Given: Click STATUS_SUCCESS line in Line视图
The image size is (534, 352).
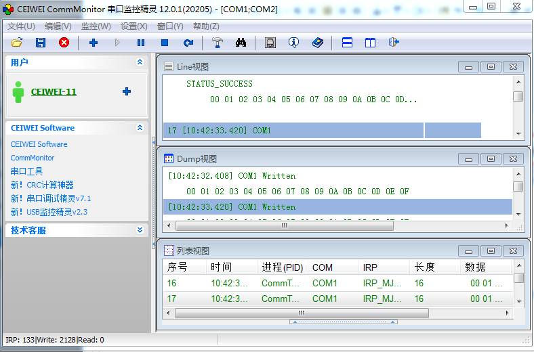Looking at the screenshot, I should point(220,84).
